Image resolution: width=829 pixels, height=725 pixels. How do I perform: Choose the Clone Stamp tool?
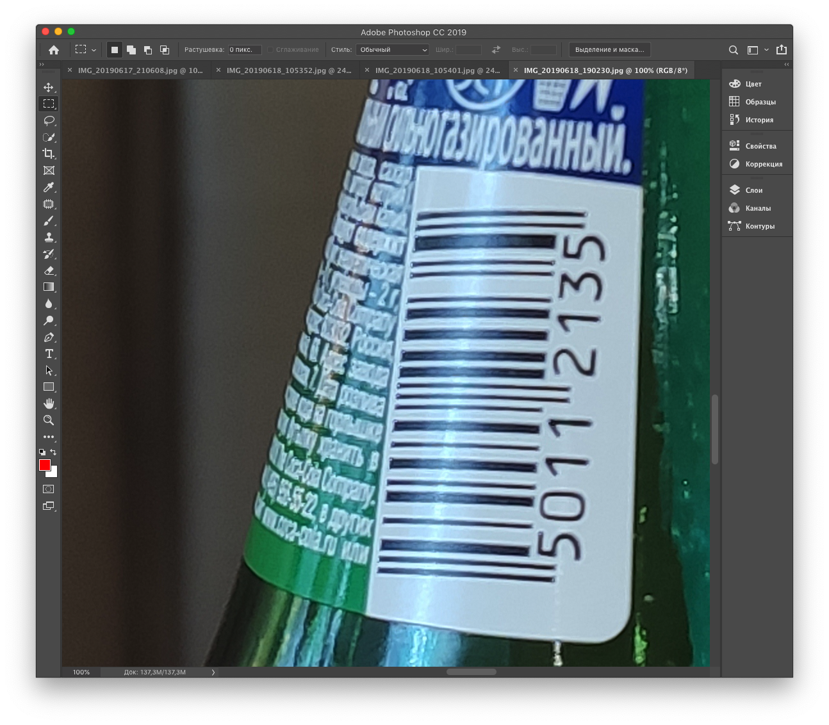[49, 237]
